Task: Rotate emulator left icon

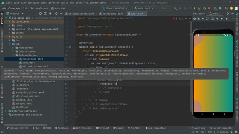Action: [x=207, y=19]
